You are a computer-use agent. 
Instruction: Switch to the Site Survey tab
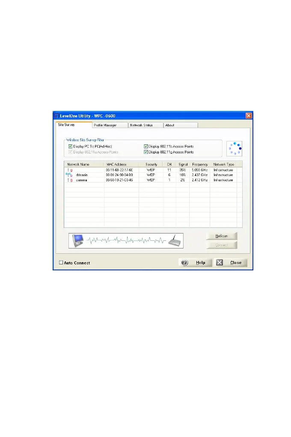[74, 125]
